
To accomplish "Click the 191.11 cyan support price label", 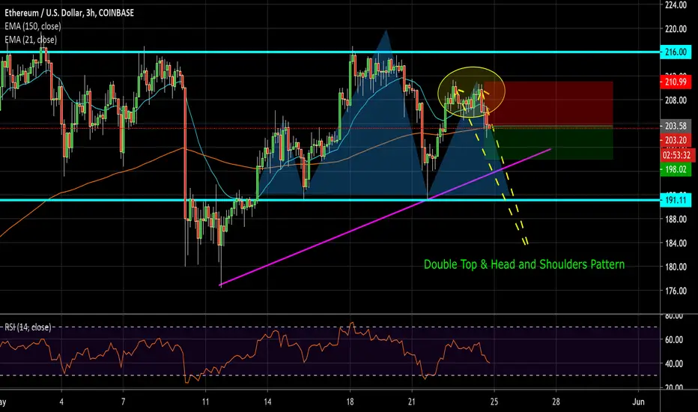I will click(676, 200).
